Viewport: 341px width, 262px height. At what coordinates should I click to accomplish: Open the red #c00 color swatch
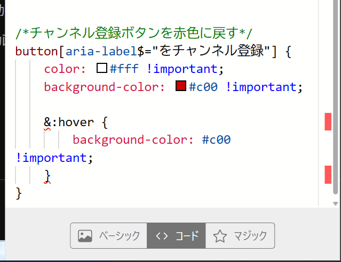180,86
